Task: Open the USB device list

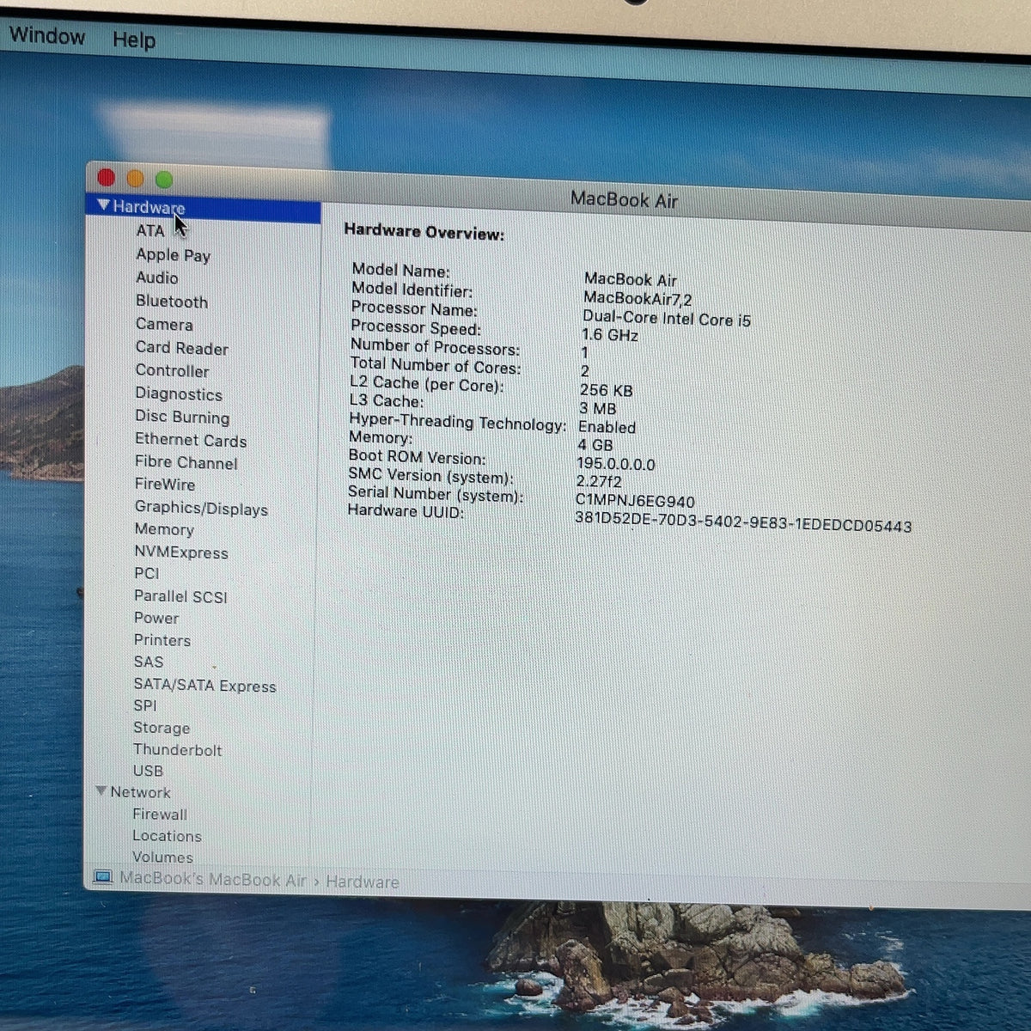Action: click(148, 771)
